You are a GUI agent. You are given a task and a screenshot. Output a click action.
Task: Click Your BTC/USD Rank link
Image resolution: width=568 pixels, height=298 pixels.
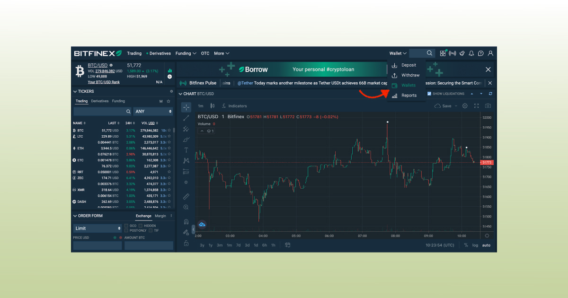coord(104,82)
